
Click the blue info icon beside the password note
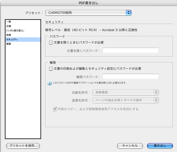point(49,84)
